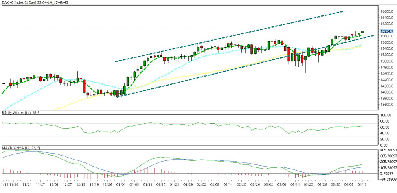The image size is (397, 193).
Task: Click the MACD 105.78097 scale value
Action: [388, 168]
